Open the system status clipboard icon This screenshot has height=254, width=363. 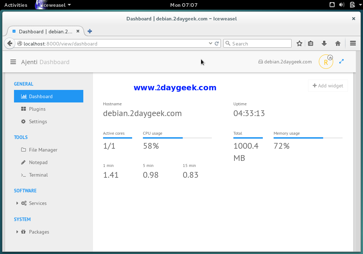352,5
